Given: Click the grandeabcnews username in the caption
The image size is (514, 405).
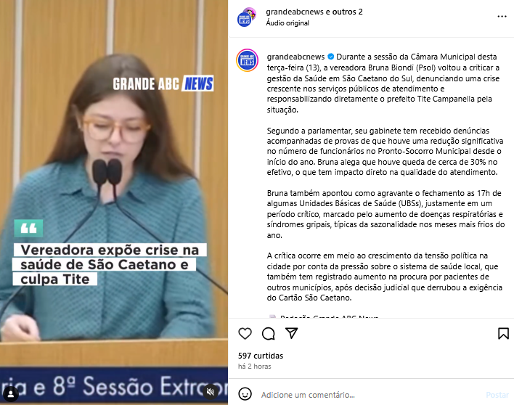Looking at the screenshot, I should 295,57.
